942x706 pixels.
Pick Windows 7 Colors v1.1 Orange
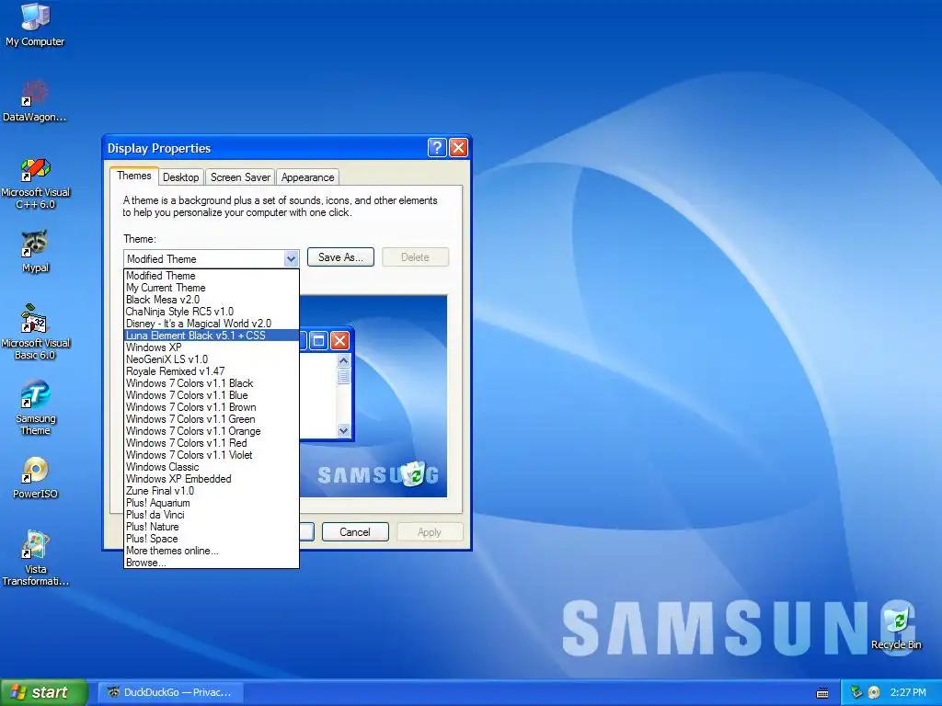(212, 431)
